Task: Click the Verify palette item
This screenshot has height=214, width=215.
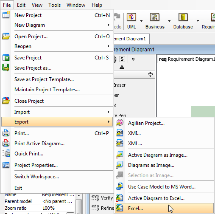Action: pyautogui.click(x=102, y=198)
